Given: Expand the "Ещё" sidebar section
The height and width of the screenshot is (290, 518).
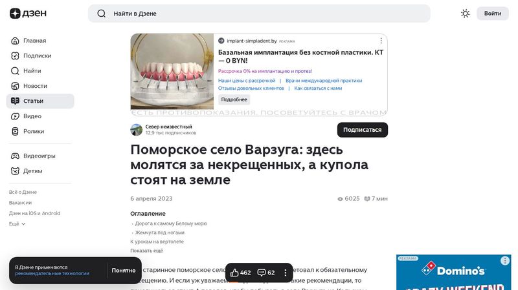Looking at the screenshot, I should 17,224.
